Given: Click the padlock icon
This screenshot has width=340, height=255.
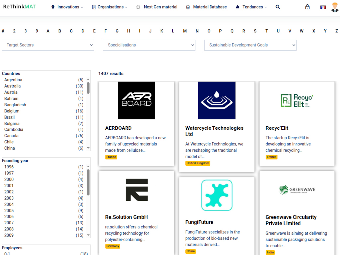Looking at the screenshot, I should (307, 7).
